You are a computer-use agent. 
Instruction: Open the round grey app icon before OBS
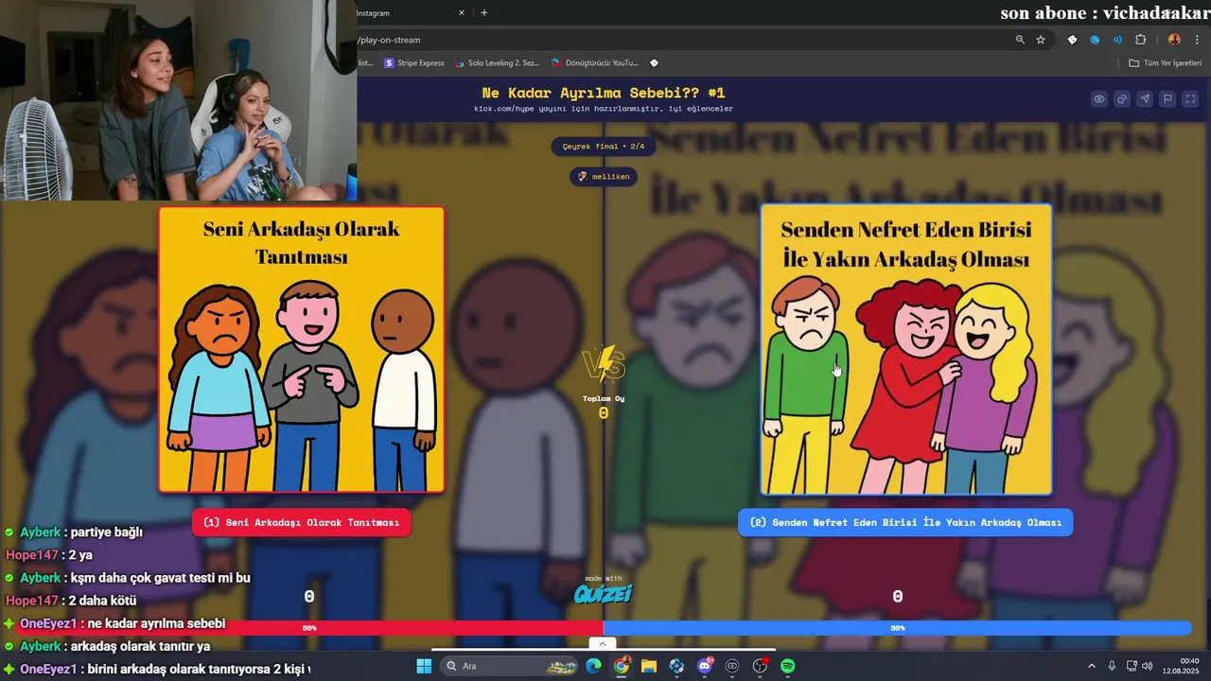(x=732, y=666)
